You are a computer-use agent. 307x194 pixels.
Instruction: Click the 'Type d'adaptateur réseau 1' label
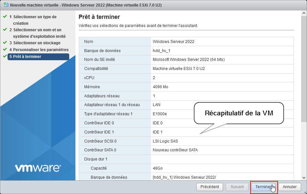click(x=108, y=114)
